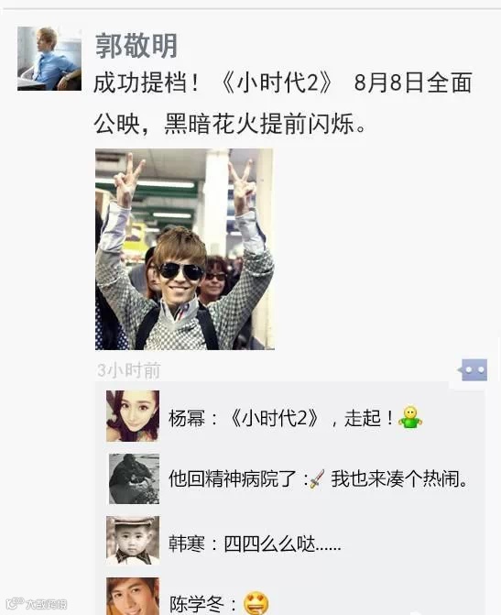The width and height of the screenshot is (501, 615).
Task: Enlarge the post photo with peace signs
Action: 185,249
